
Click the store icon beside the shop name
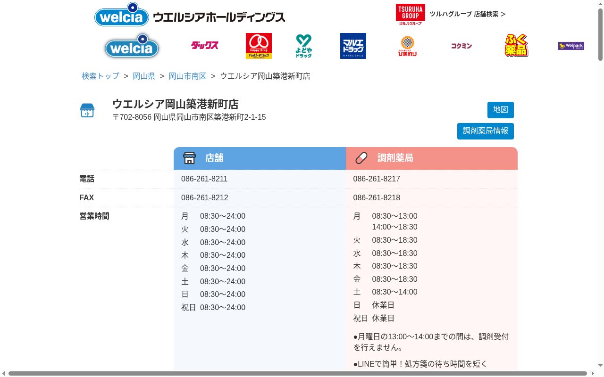[87, 110]
